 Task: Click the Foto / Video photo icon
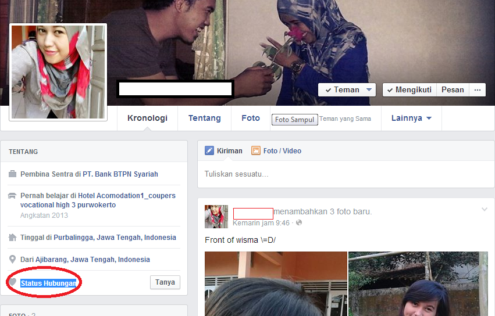tap(256, 150)
